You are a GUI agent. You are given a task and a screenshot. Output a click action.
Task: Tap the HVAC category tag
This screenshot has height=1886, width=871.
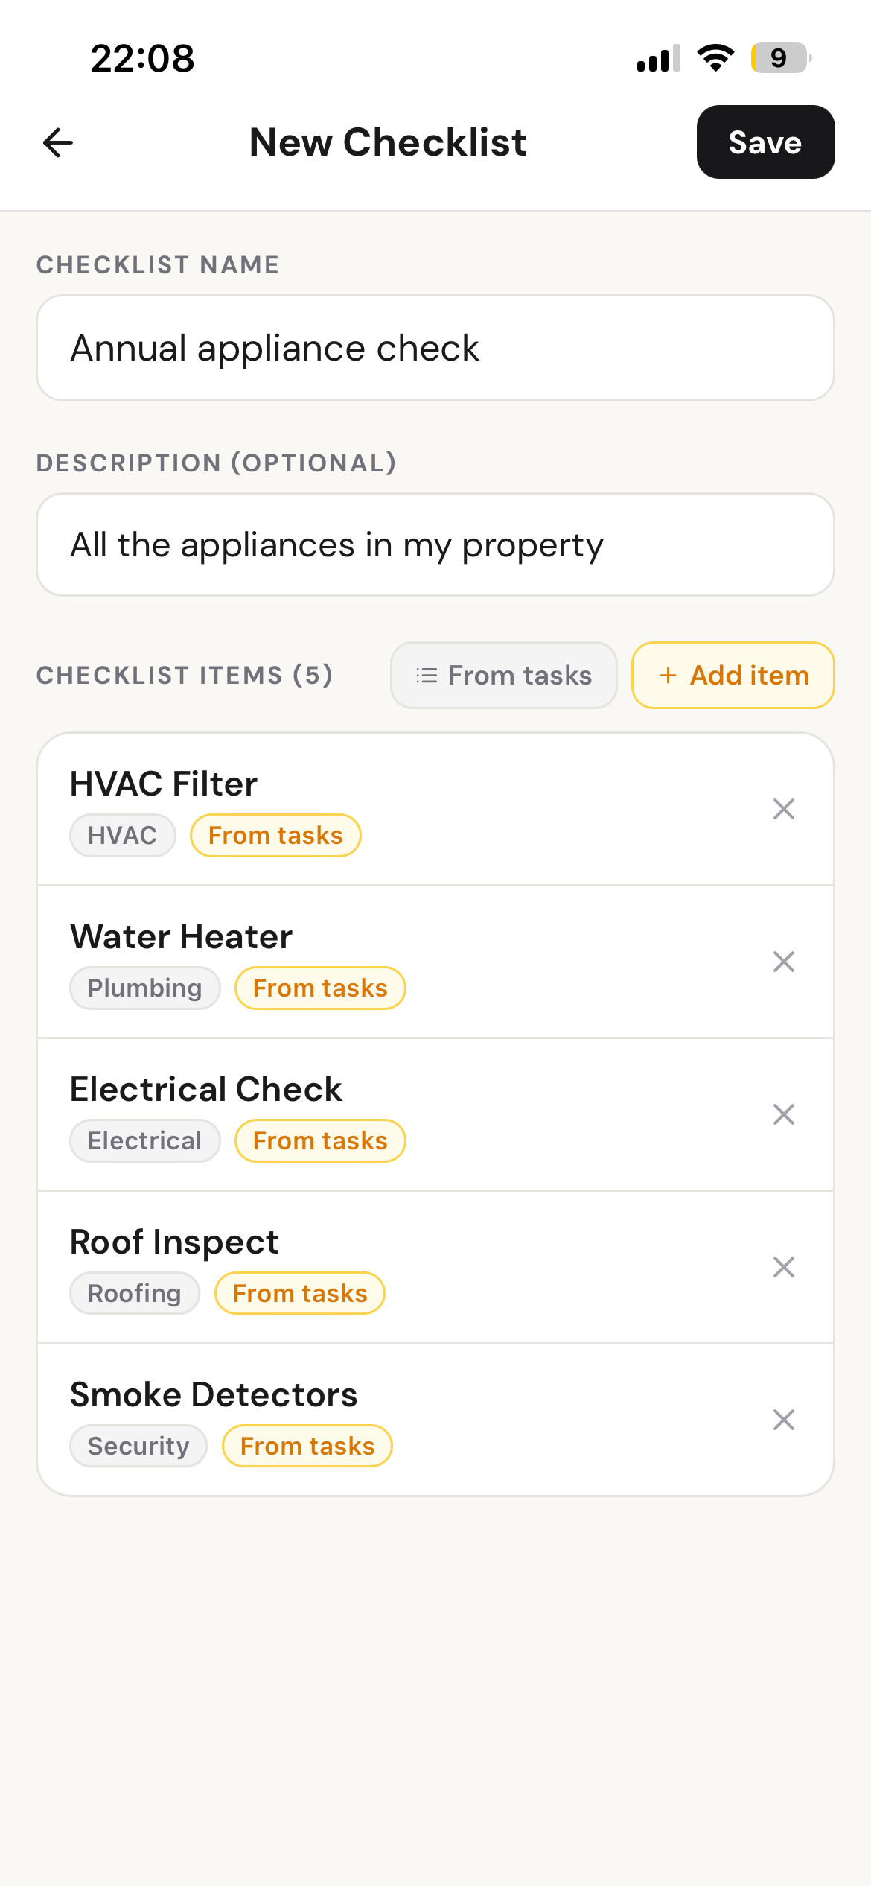tap(122, 836)
